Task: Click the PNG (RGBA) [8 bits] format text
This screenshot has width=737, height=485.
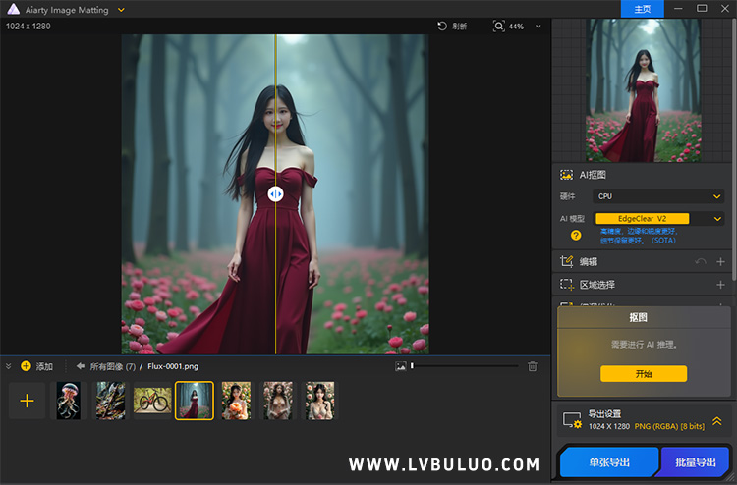Action: 669,426
